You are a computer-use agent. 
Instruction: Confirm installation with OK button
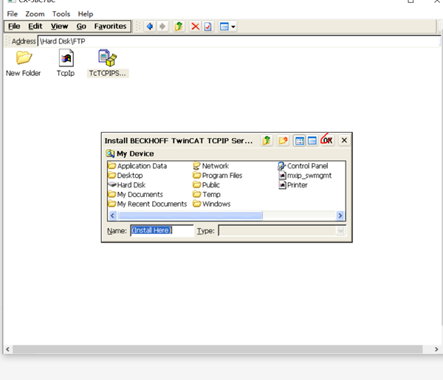tap(328, 140)
